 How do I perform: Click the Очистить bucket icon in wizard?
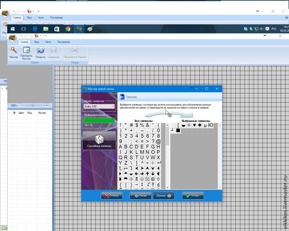coord(122,97)
